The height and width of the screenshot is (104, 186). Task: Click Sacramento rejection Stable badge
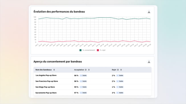120,93
